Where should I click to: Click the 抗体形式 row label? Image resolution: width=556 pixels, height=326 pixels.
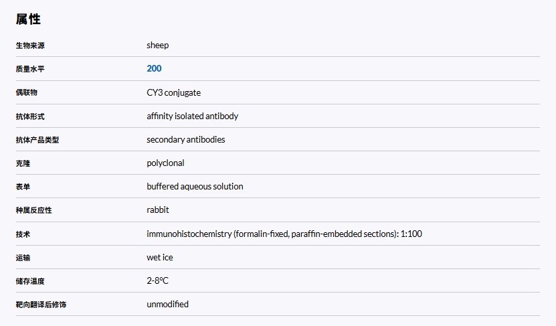pyautogui.click(x=30, y=116)
